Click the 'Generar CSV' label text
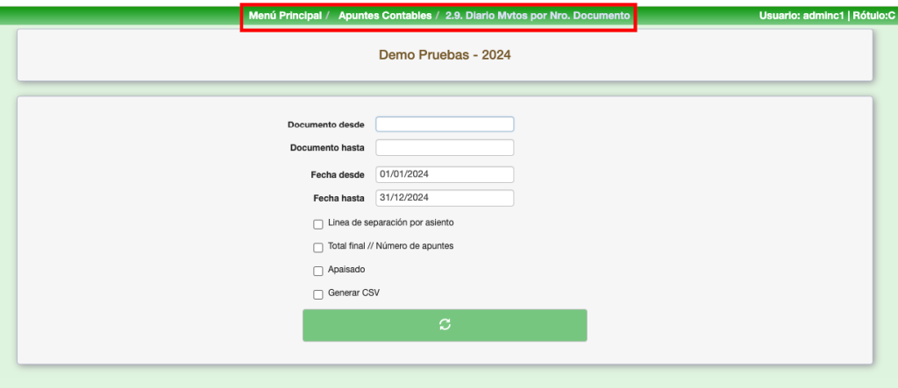 pyautogui.click(x=353, y=293)
